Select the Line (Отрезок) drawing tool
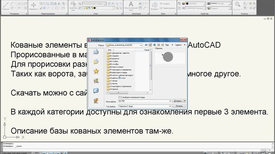Image resolution: width=275 pixels, height=154 pixels. coord(6,6)
